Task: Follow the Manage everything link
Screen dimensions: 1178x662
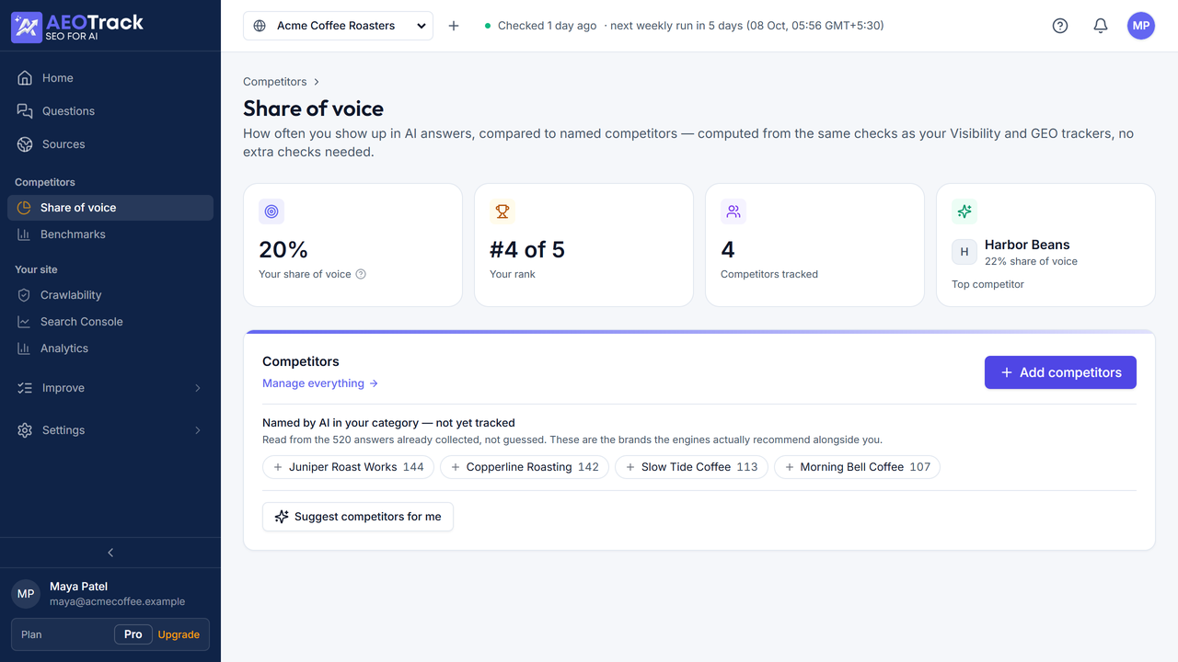Action: point(320,383)
